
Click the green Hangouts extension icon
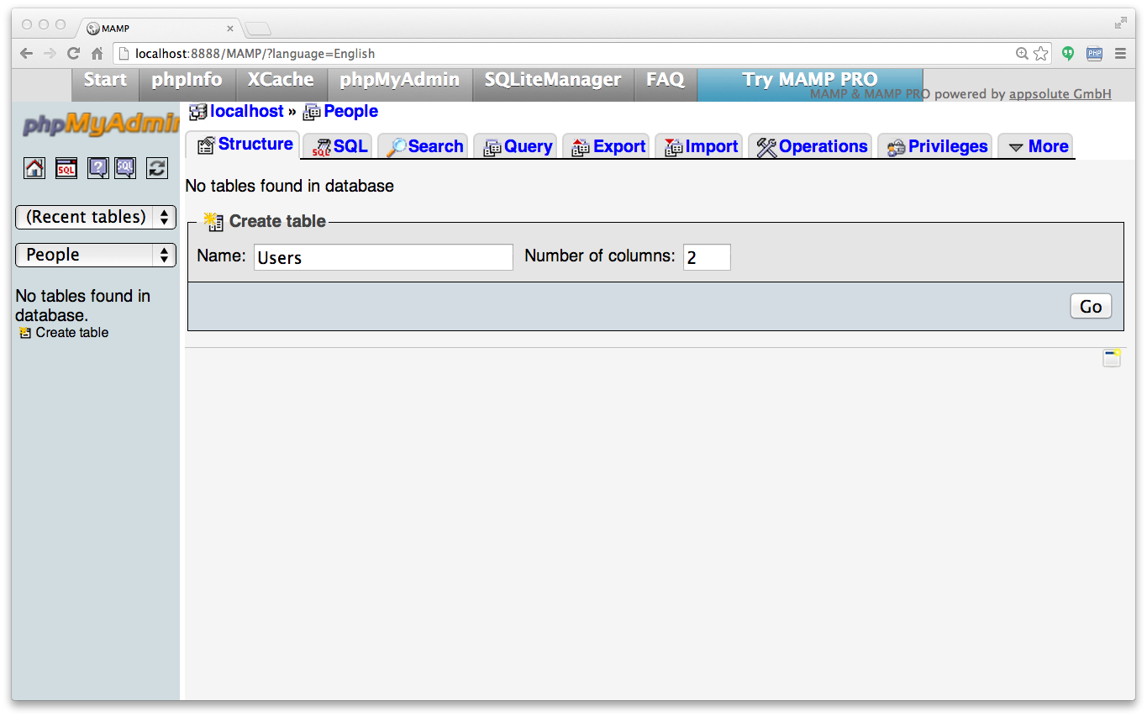(1068, 53)
